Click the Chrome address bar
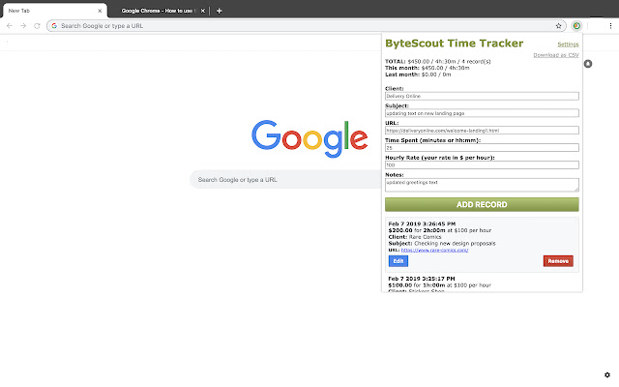Viewport: 619px width, 387px height. 306,26
